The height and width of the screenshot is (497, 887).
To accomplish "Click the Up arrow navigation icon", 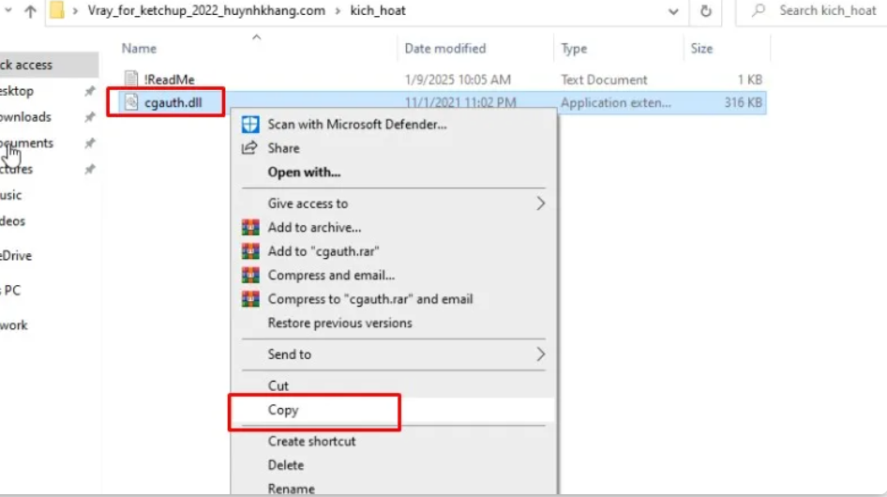I will 29,11.
